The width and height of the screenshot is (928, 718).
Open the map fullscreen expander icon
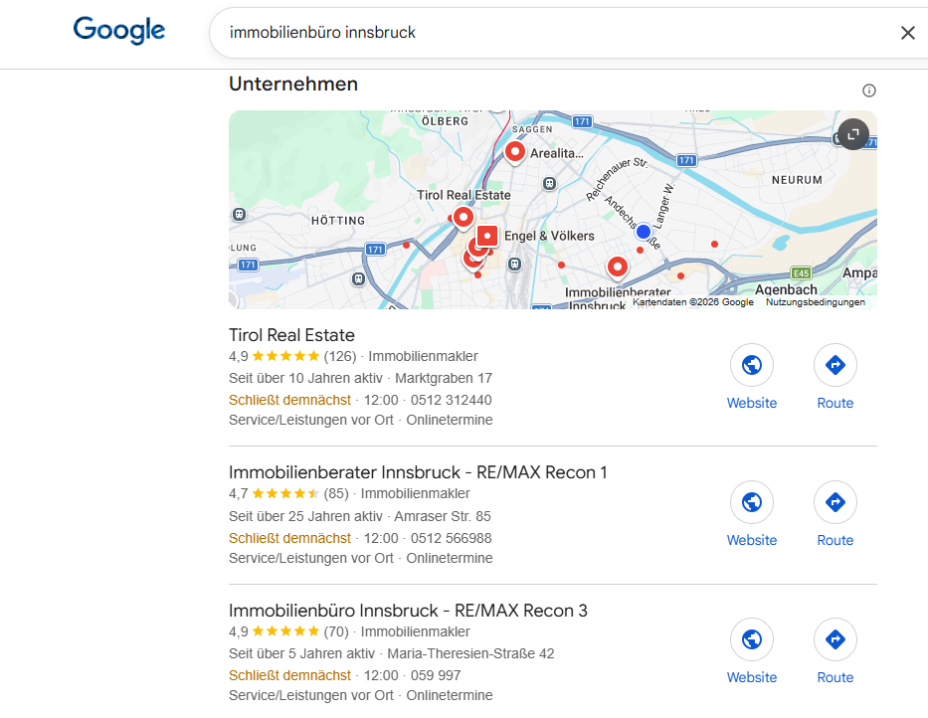(852, 134)
